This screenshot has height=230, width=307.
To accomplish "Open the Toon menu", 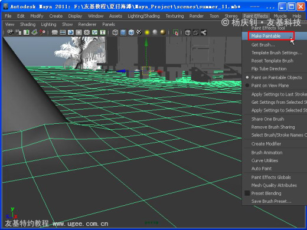I will pyautogui.click(x=214, y=16).
